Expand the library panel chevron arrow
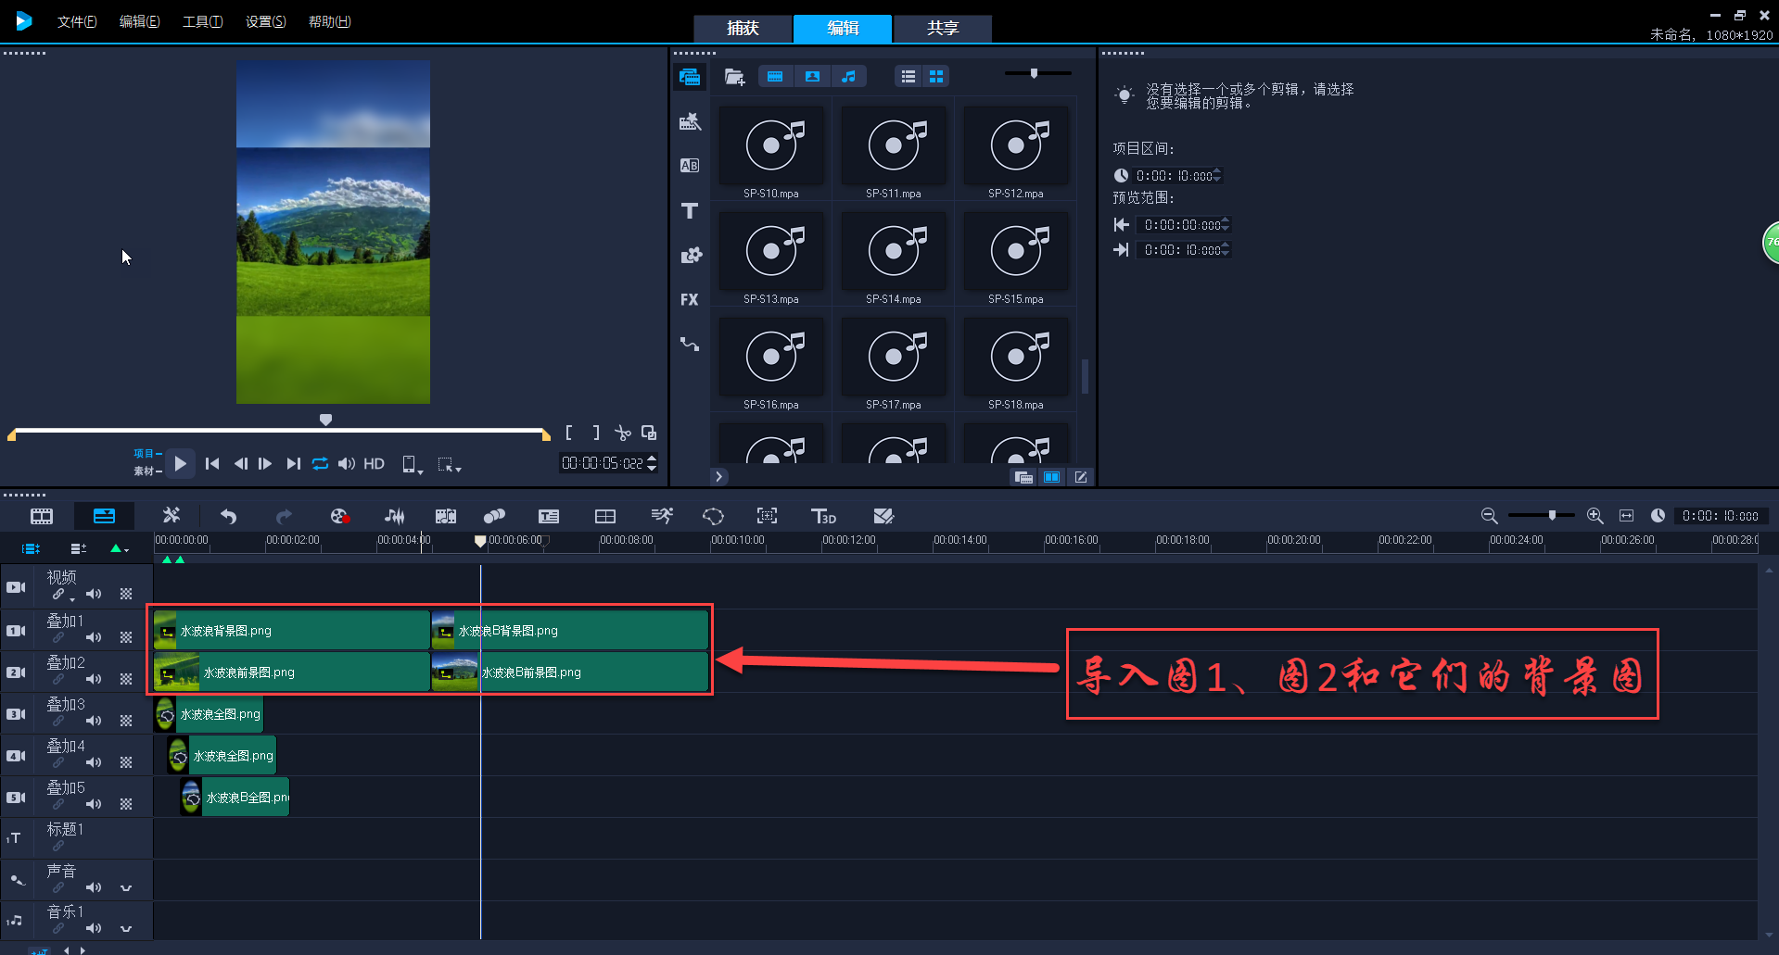This screenshot has width=1779, height=955. point(718,476)
